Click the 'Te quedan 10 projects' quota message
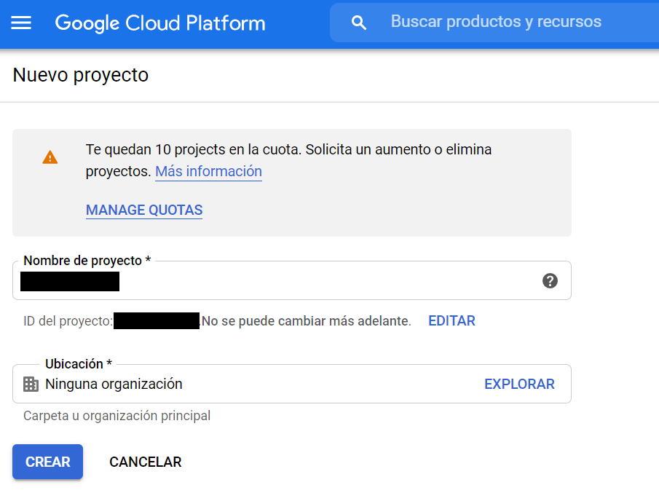The width and height of the screenshot is (659, 493). (x=288, y=160)
